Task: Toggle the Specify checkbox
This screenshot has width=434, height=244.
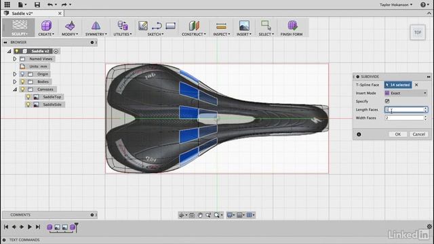Action: point(387,101)
